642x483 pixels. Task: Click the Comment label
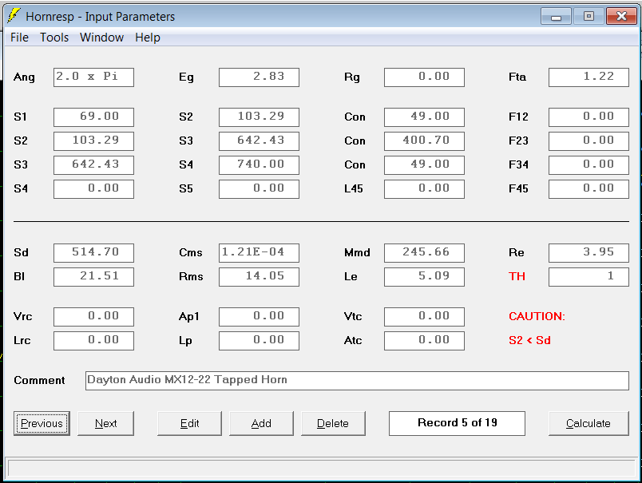tap(39, 380)
